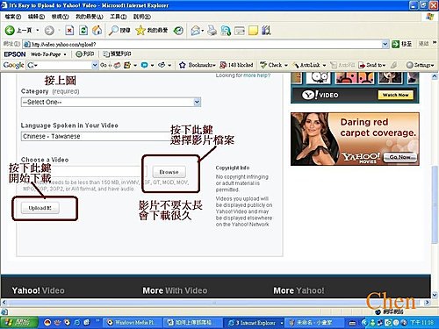Open the Favorites (我的最愛) menu
Viewport: 439px width, 329px height.
click(90, 17)
